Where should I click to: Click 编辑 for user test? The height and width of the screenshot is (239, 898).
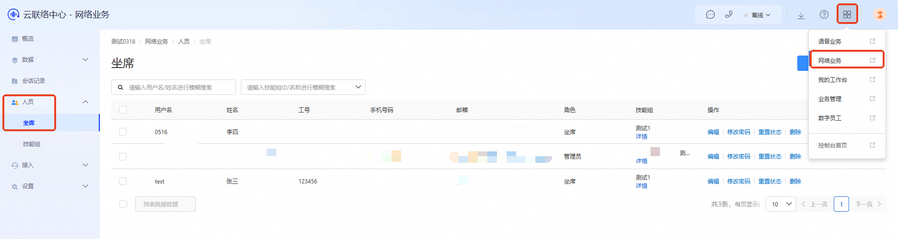[x=713, y=182]
